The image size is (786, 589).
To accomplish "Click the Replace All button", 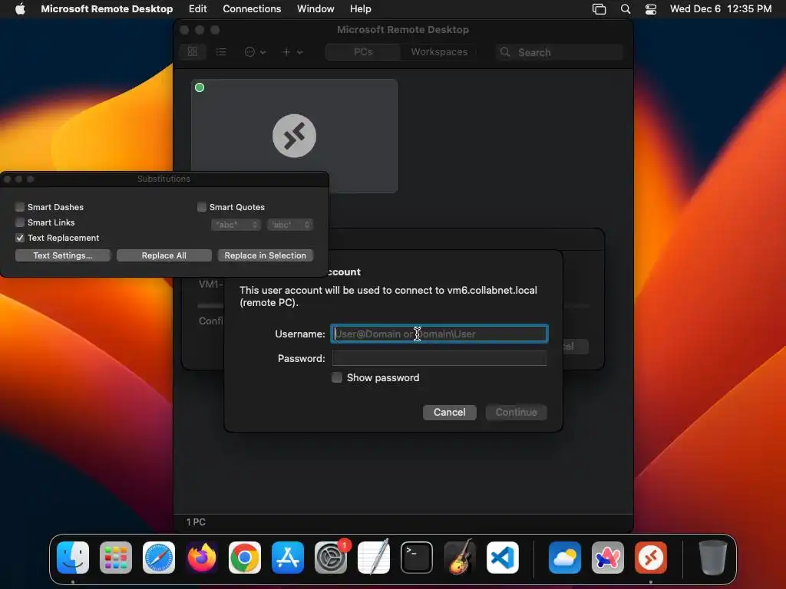I will pos(164,255).
